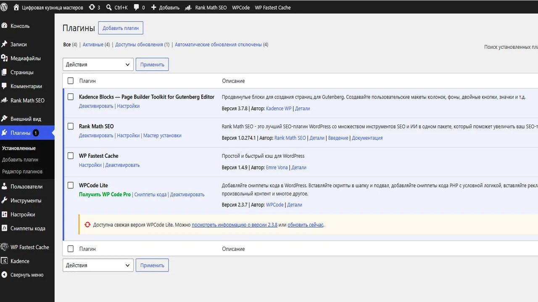Open the bottom Действия bulk actions dropdown

click(x=98, y=265)
